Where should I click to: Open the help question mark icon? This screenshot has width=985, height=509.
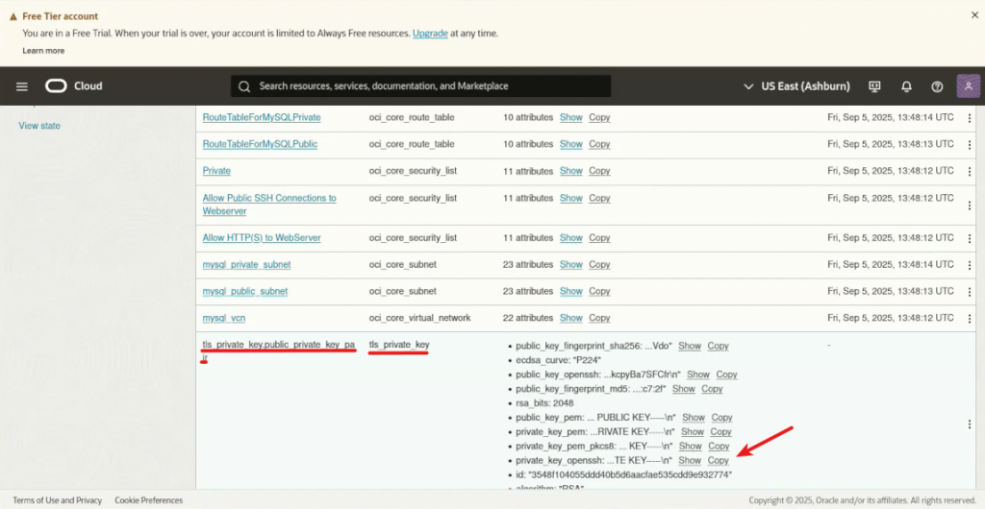[x=937, y=86]
